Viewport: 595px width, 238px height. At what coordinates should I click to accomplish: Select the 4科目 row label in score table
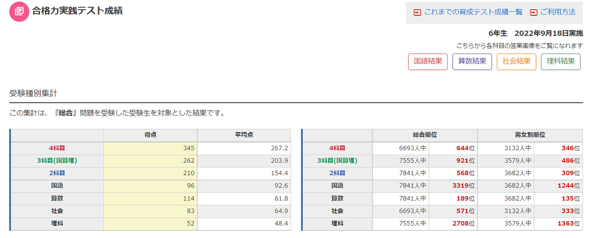pos(57,148)
